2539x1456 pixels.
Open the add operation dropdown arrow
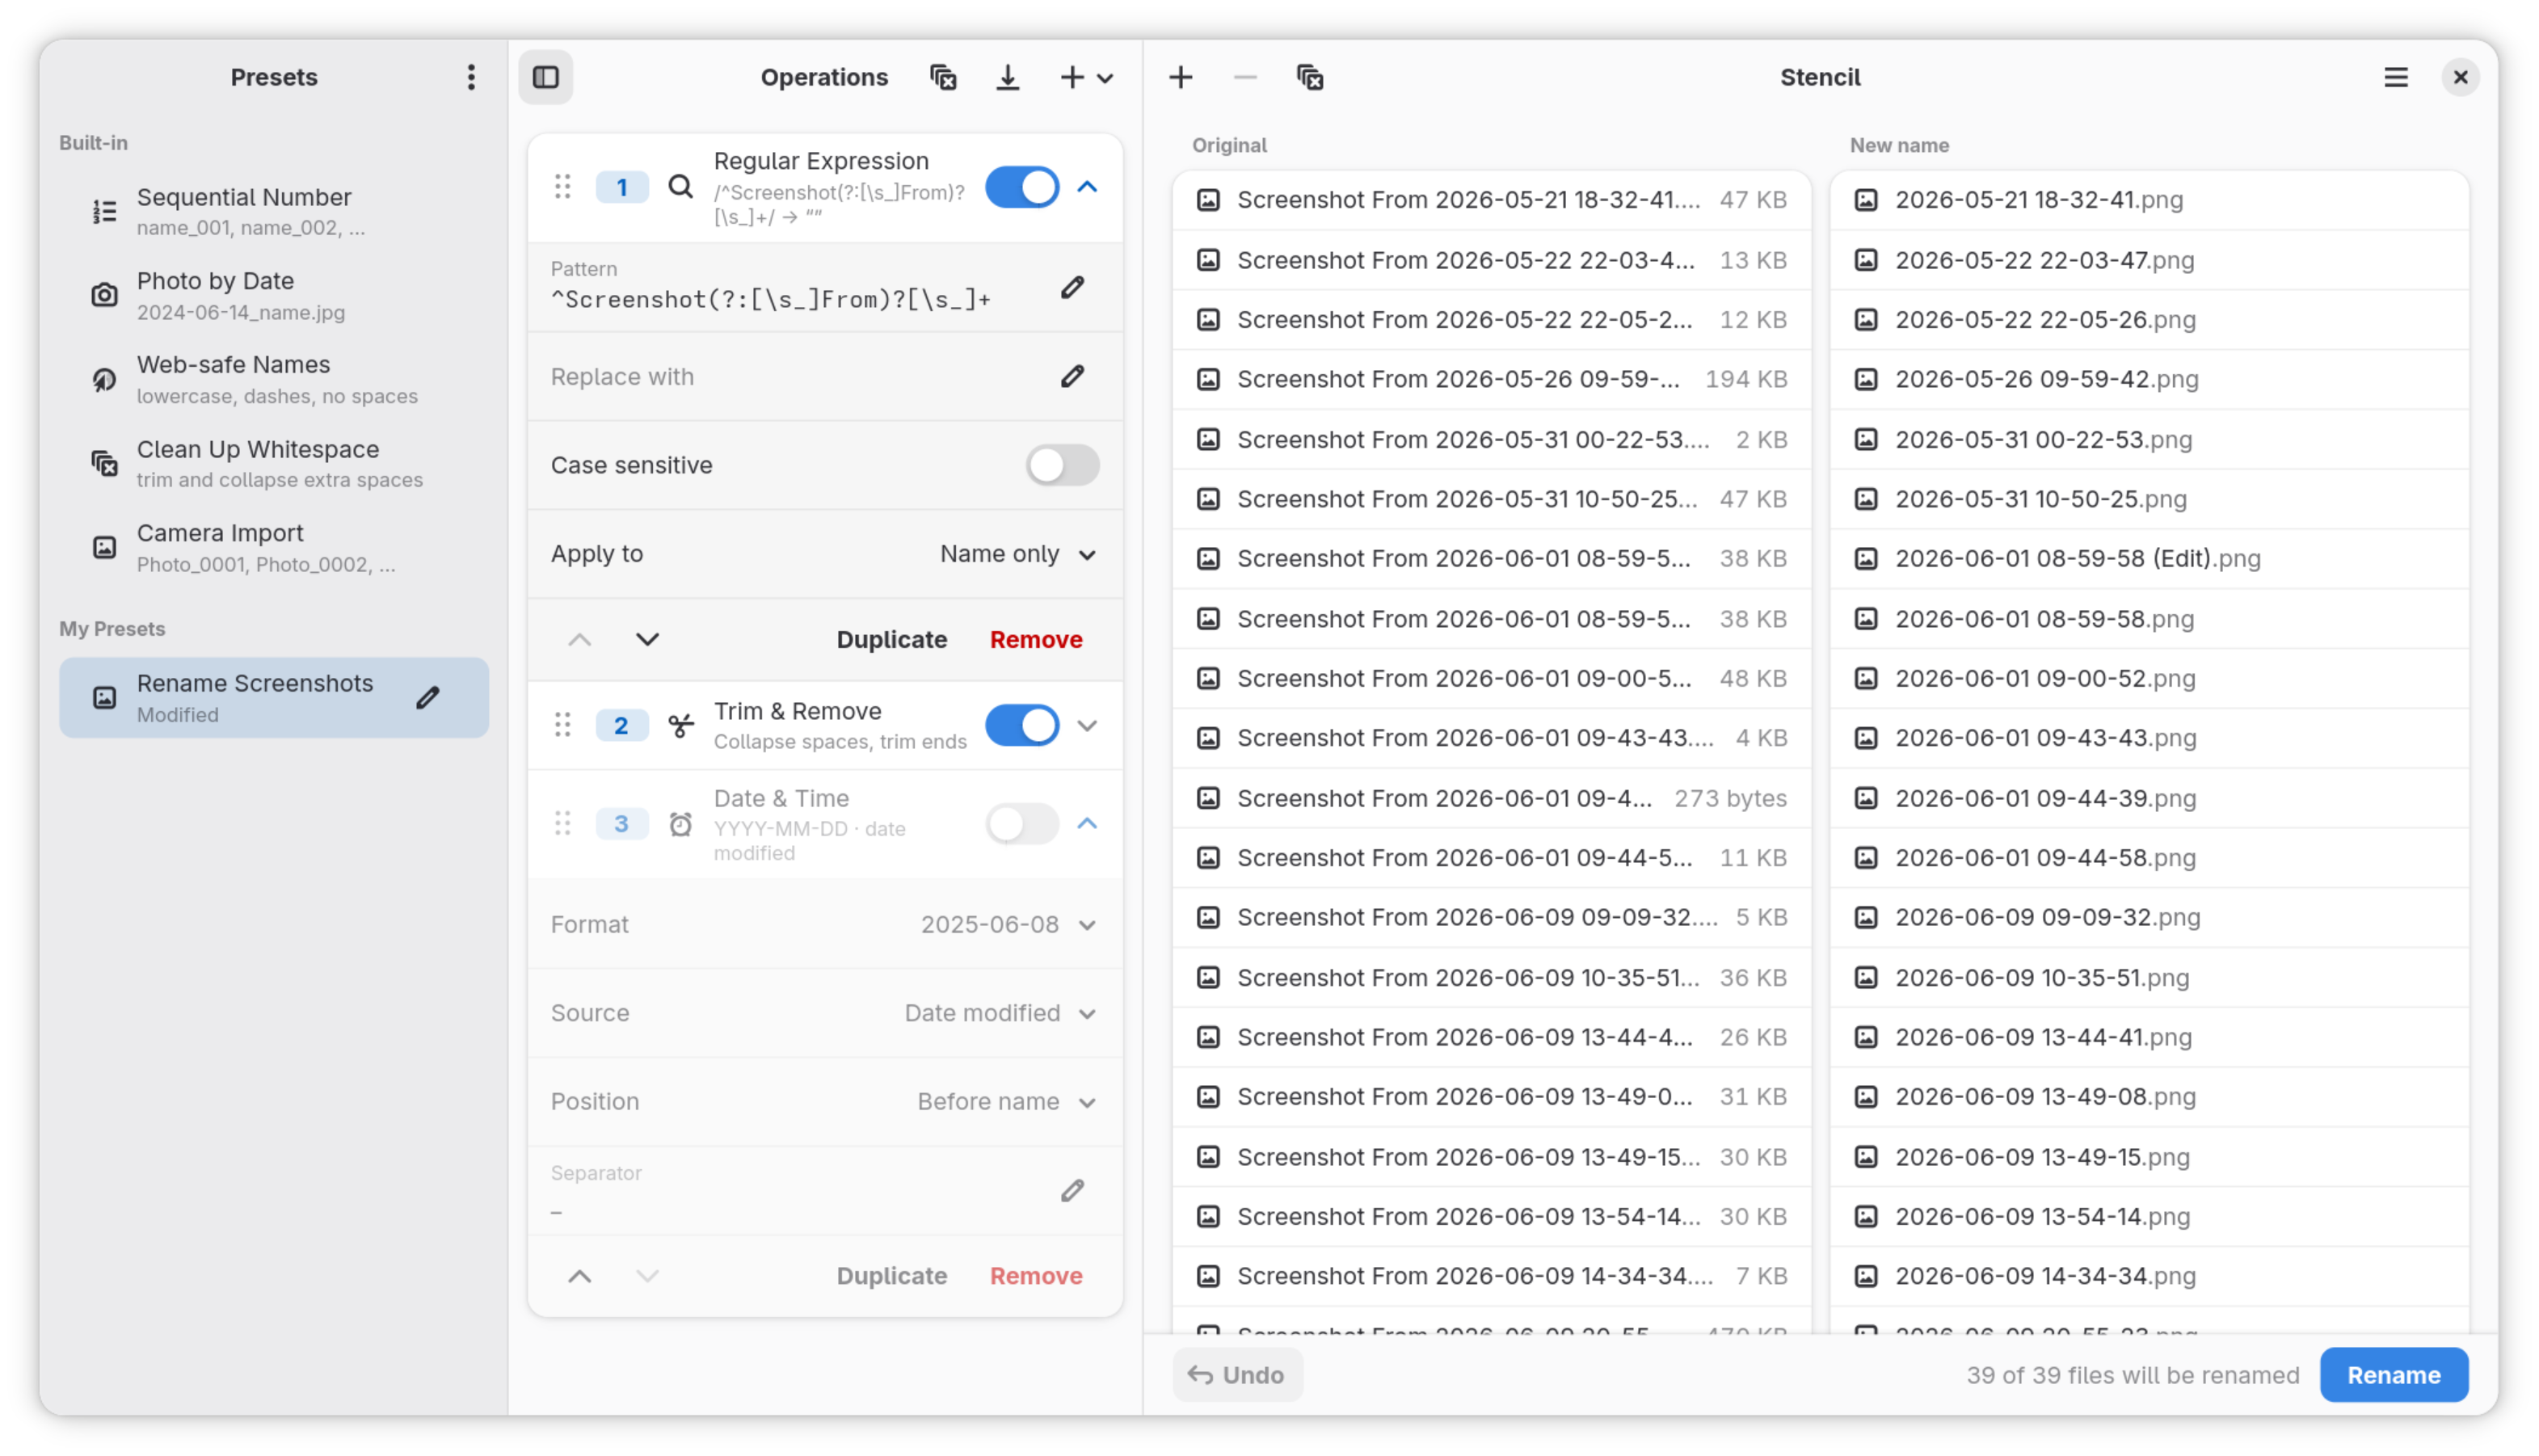1106,77
